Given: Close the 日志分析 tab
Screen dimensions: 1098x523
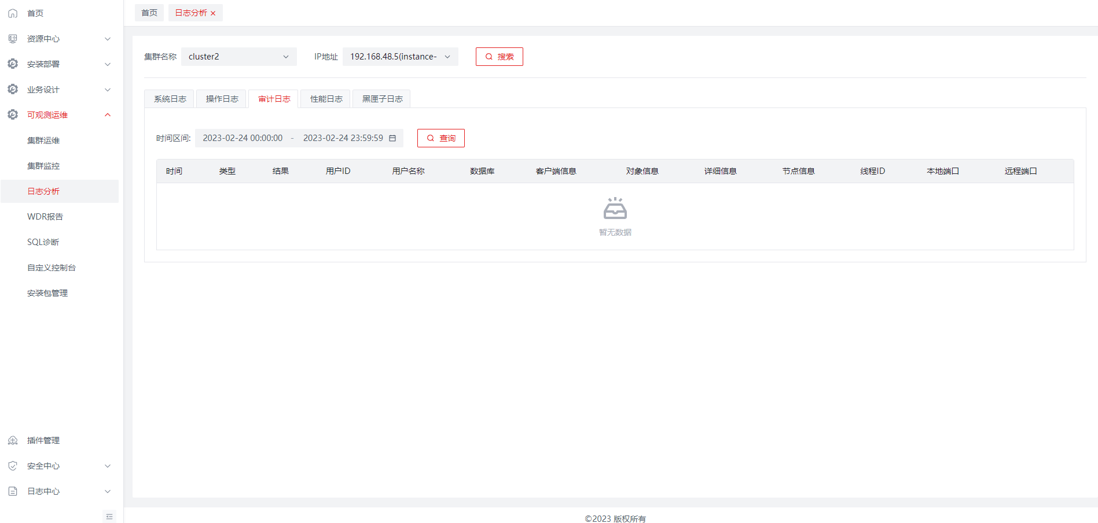Looking at the screenshot, I should point(213,13).
